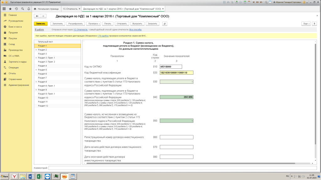Click the Код по ОКТМО field
This screenshot has height=180, width=321.
click(171, 67)
